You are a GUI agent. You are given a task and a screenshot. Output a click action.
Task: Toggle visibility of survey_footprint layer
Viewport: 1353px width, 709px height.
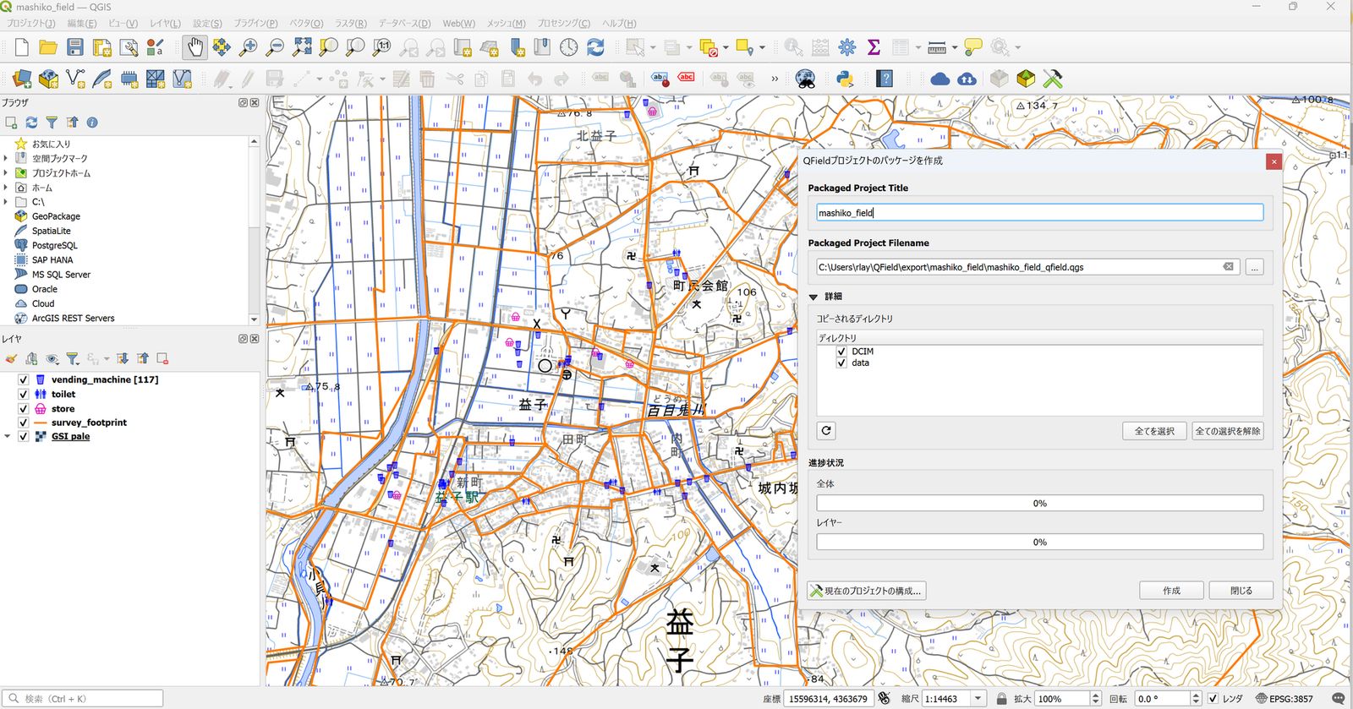coord(24,423)
